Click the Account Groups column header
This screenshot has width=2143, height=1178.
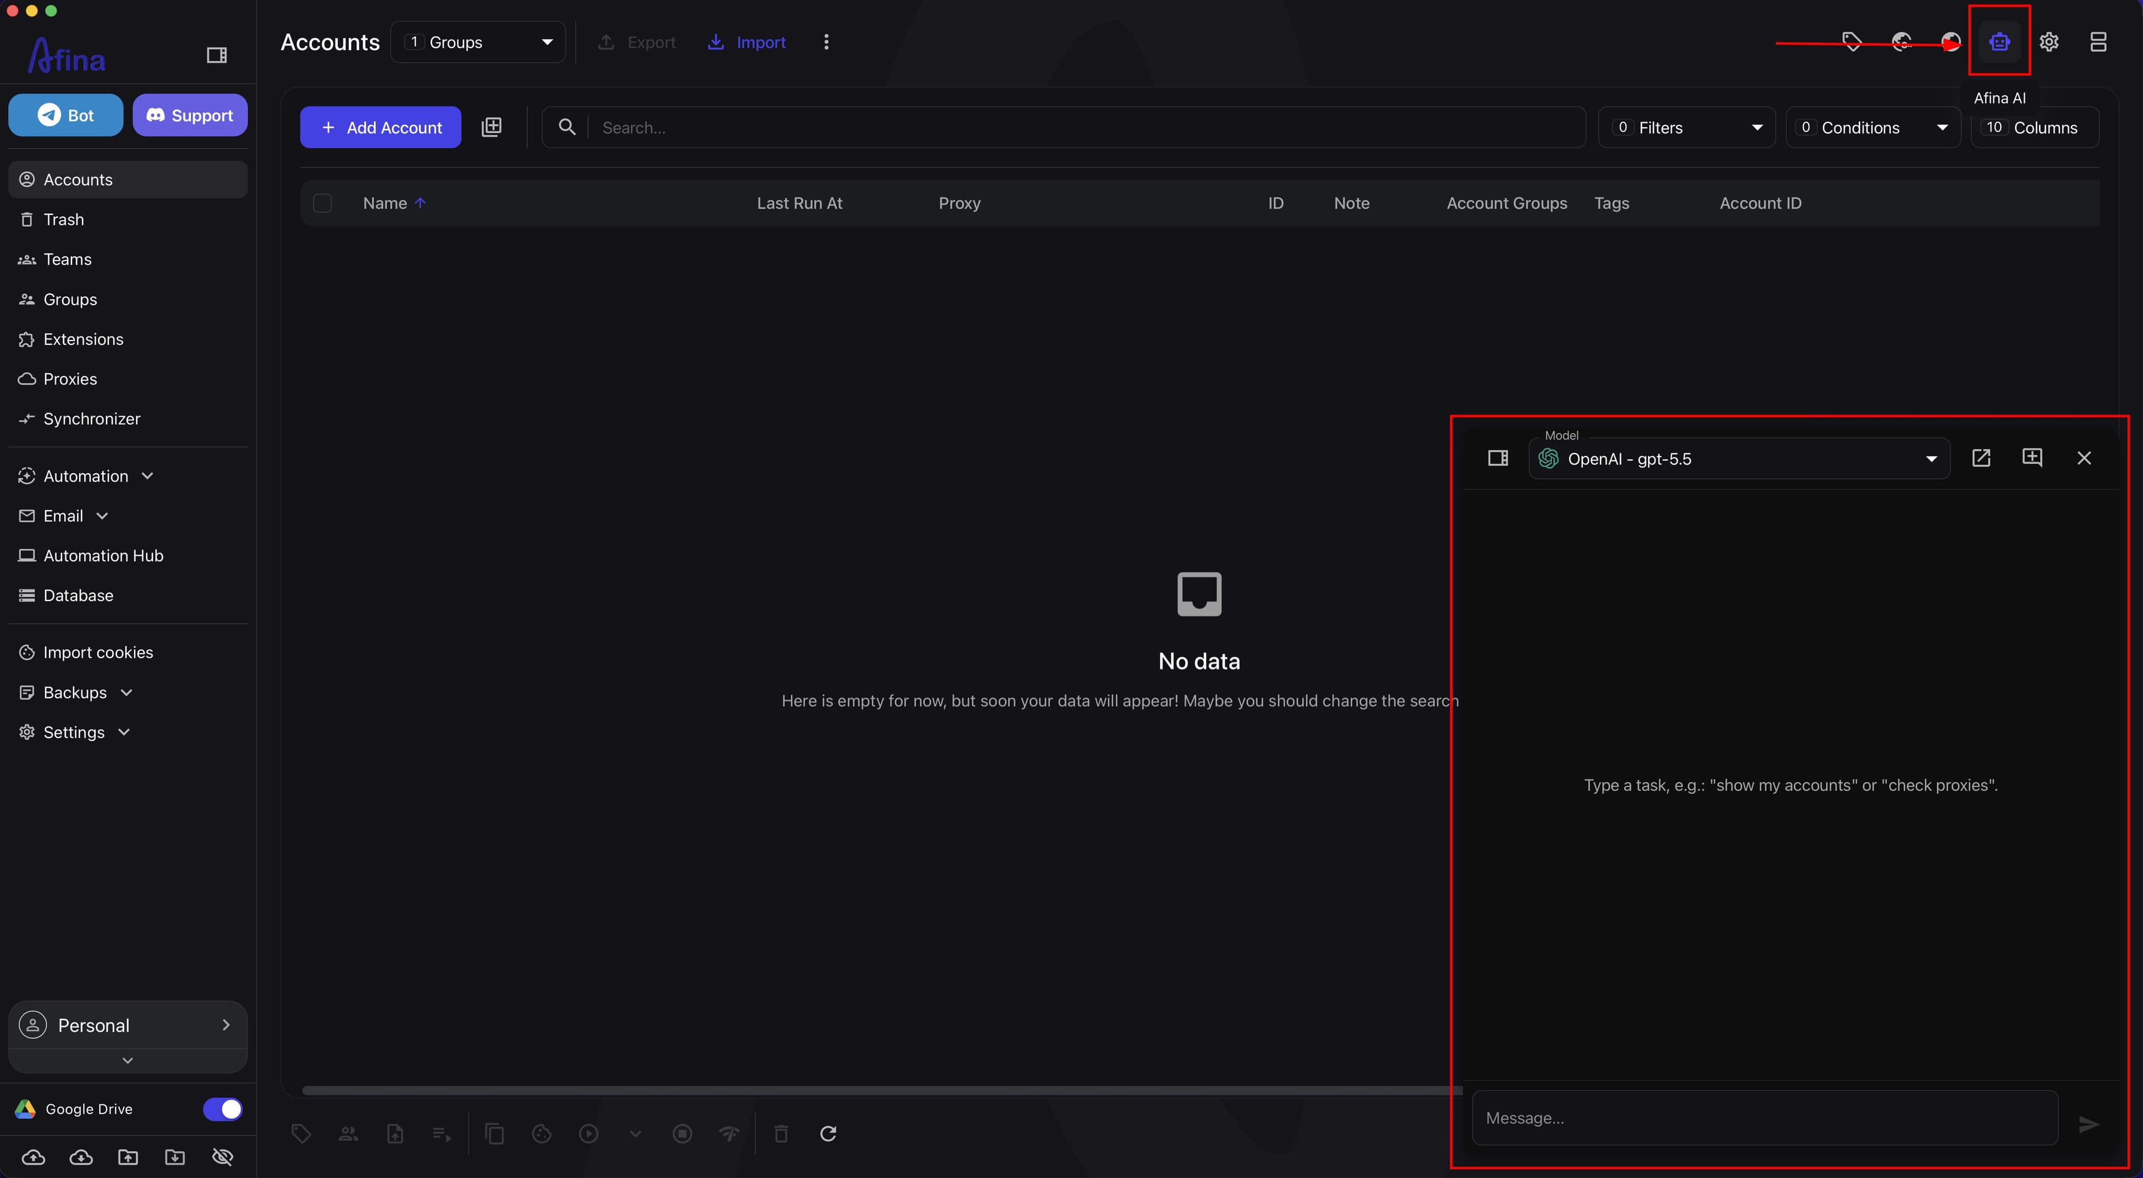(1507, 203)
